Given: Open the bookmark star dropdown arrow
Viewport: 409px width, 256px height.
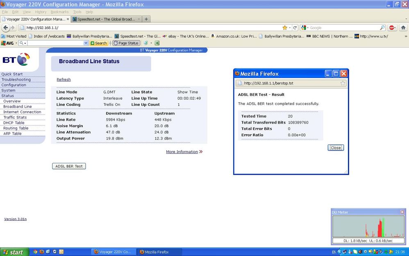Looking at the screenshot, I should [290, 27].
